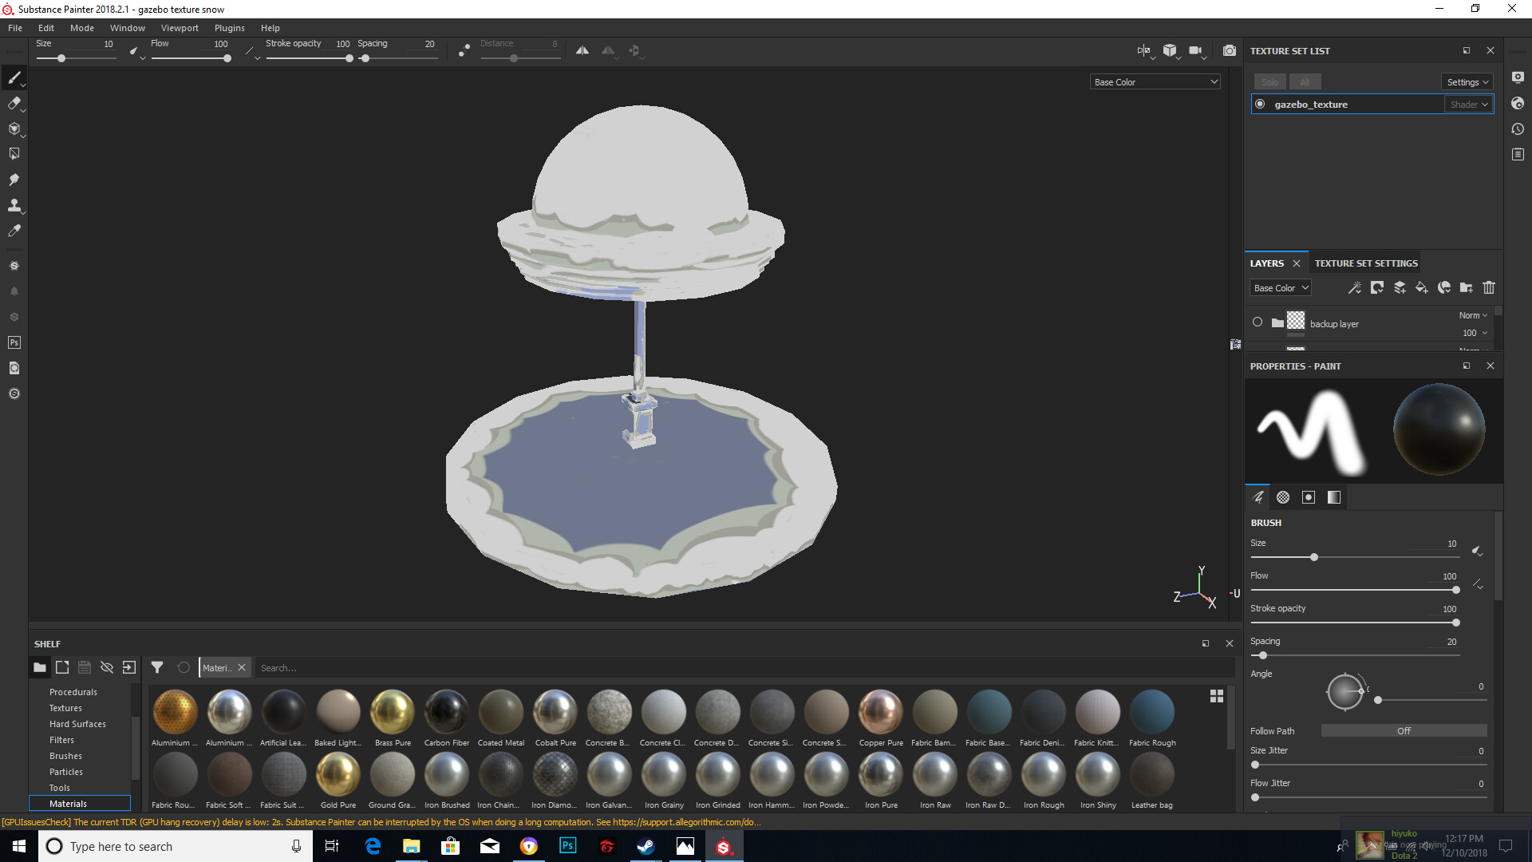This screenshot has width=1532, height=862.
Task: Adjust the Stroke opacity slider in Brush panel
Action: click(1354, 623)
